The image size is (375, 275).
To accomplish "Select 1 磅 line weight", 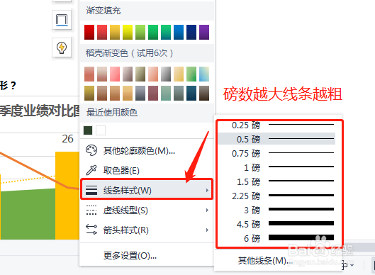I will point(276,167).
